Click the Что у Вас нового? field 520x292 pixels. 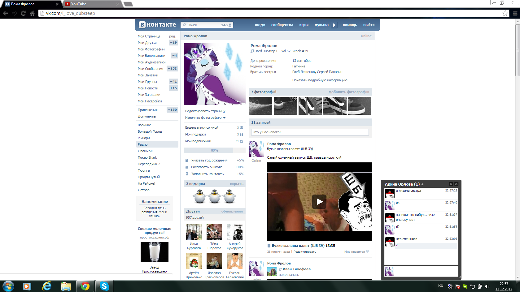click(310, 132)
